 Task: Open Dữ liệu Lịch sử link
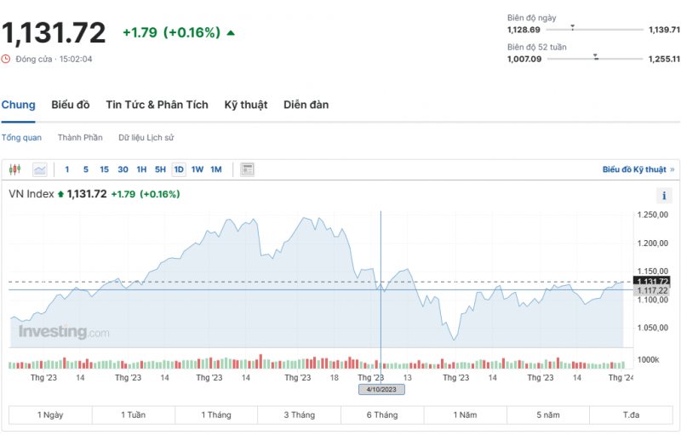pyautogui.click(x=147, y=137)
